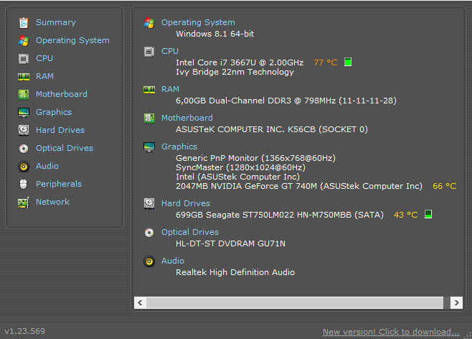The height and width of the screenshot is (339, 472).
Task: Click the Motherboard icon in summary panel
Action: point(149,118)
